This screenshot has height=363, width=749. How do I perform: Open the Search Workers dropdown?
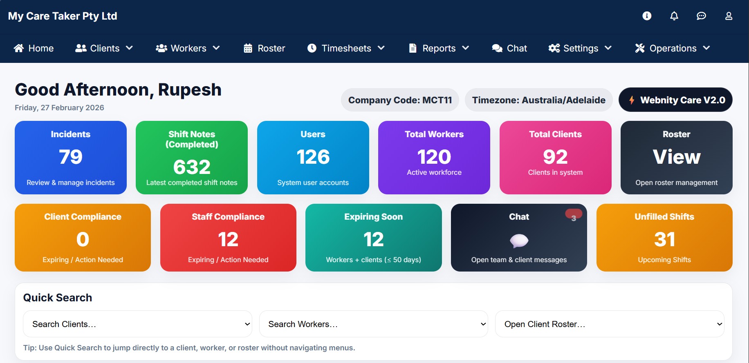[373, 324]
